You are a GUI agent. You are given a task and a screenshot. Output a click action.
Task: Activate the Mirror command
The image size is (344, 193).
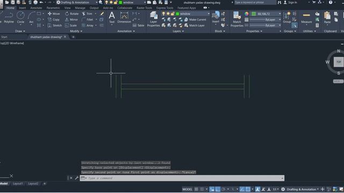coord(71,19)
